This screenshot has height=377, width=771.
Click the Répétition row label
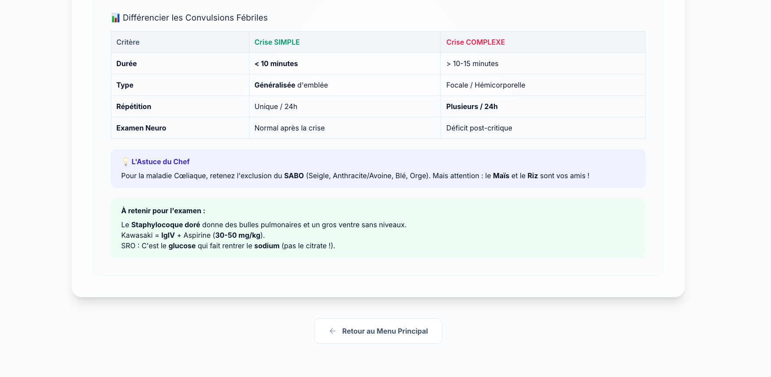(134, 106)
